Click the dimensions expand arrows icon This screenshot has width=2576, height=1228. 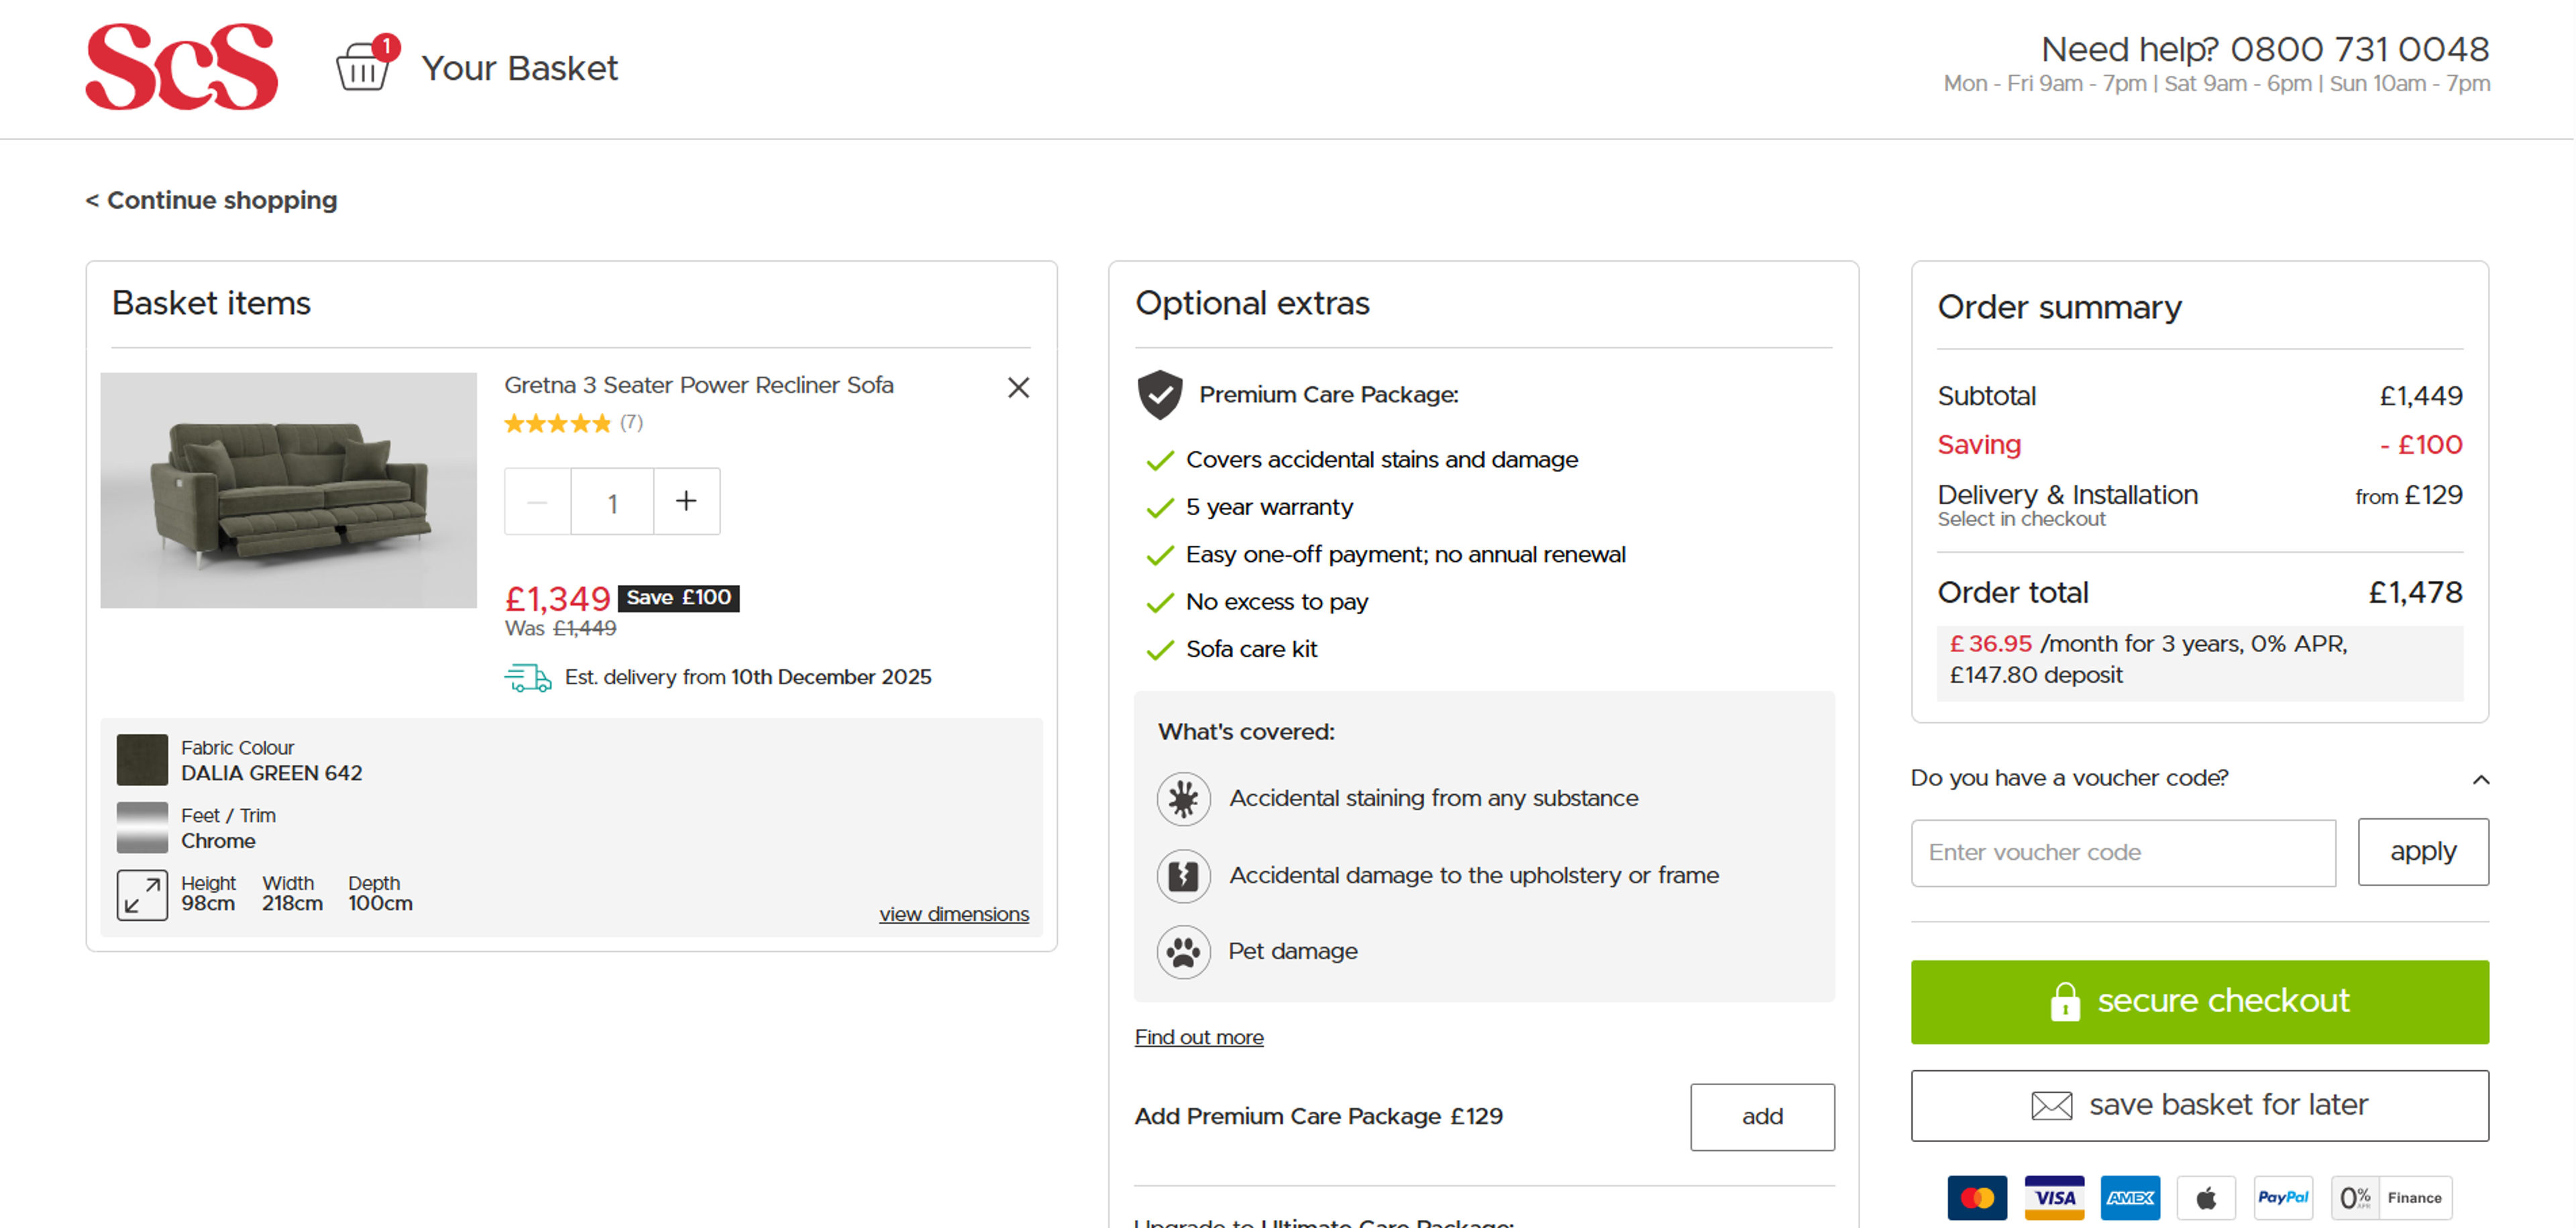coord(142,894)
